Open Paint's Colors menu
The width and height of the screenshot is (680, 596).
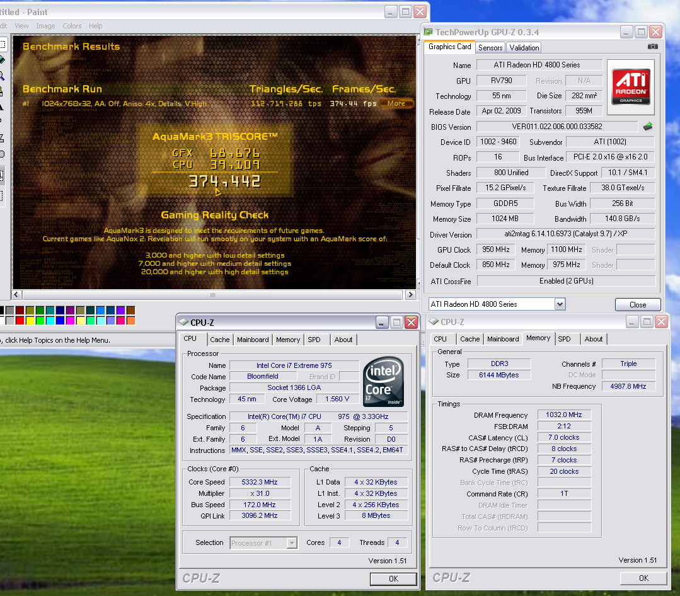pos(72,26)
